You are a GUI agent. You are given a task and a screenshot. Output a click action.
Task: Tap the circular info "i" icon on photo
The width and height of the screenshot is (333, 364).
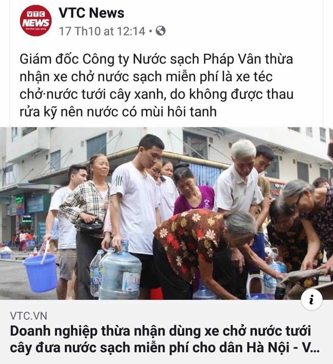tap(311, 300)
